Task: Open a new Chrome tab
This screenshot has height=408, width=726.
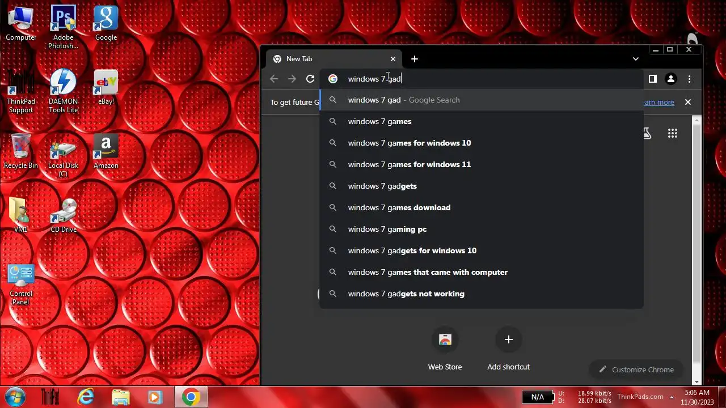Action: tap(415, 59)
